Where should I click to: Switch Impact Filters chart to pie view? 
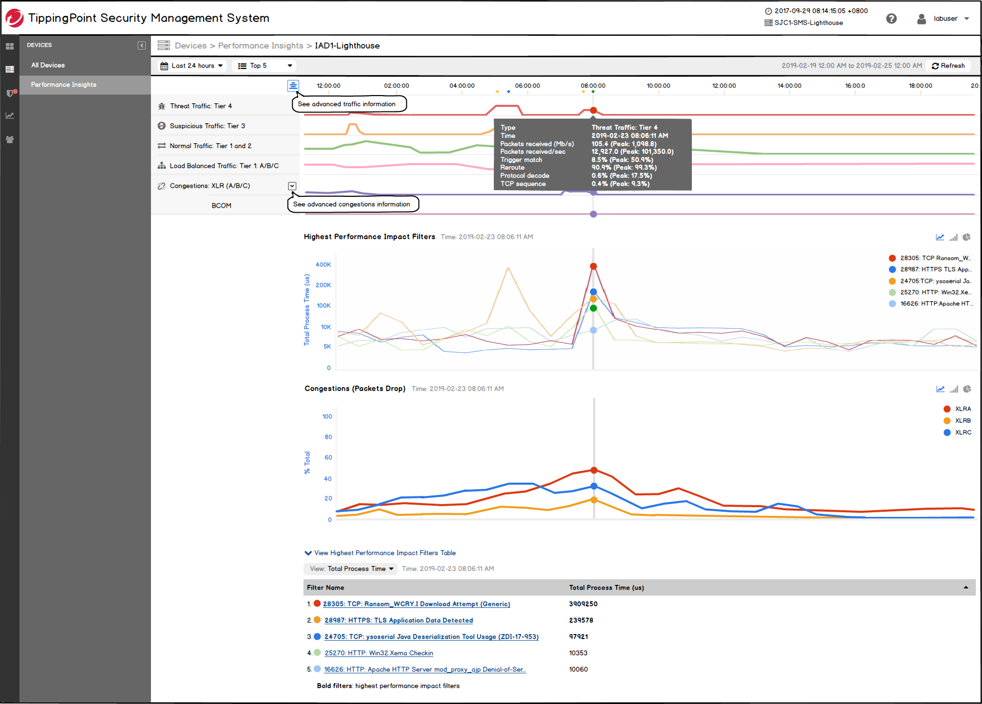click(x=967, y=237)
